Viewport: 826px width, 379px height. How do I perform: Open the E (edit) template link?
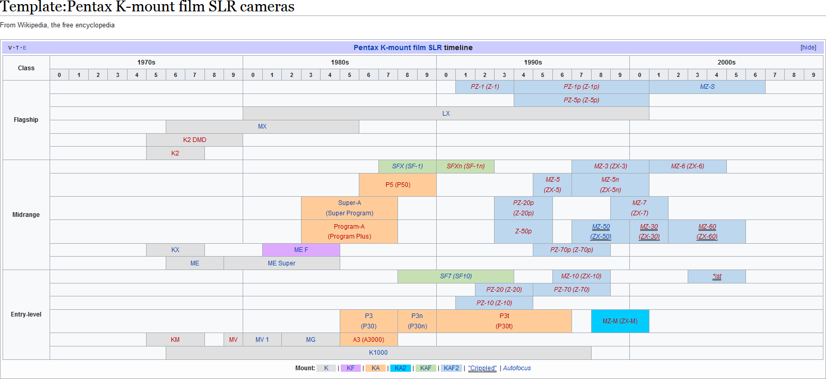[24, 48]
